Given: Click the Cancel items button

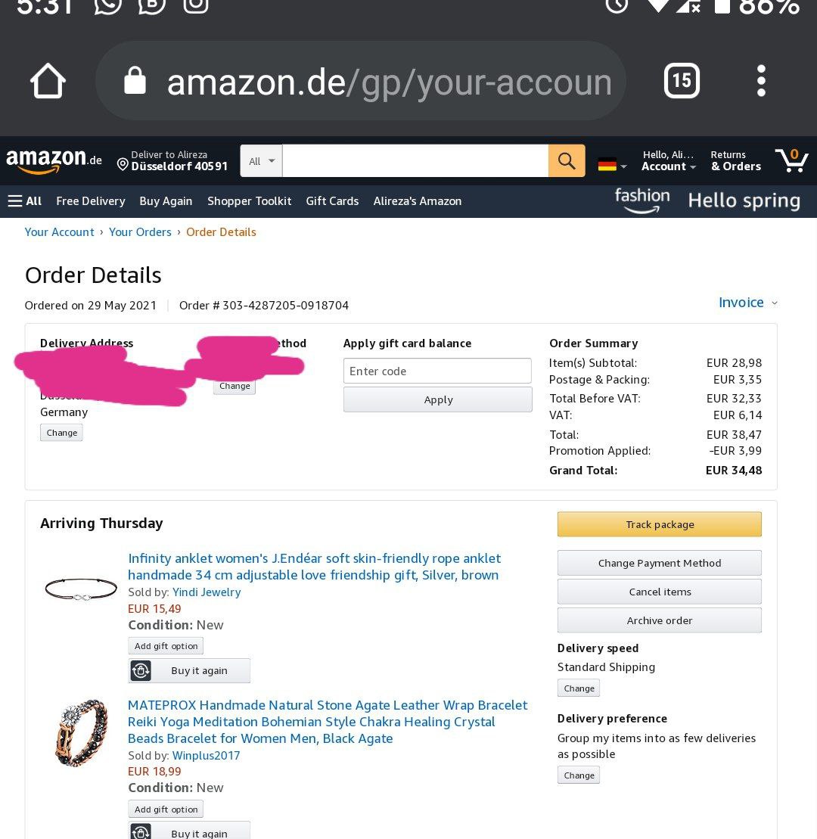Looking at the screenshot, I should pos(659,592).
